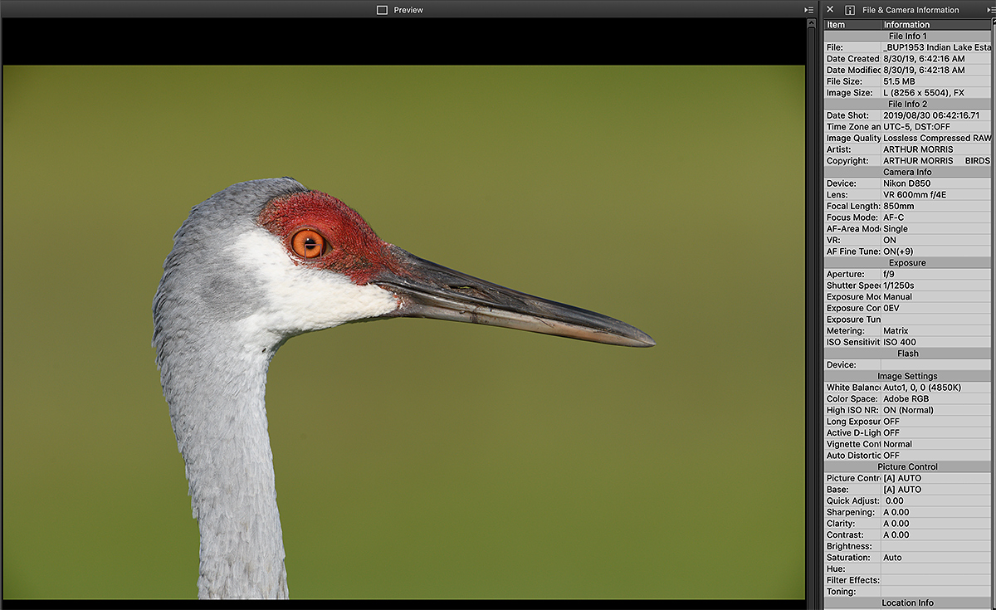The width and height of the screenshot is (996, 610).
Task: Select the Image Quality value Lossless Compressed RAW
Action: pos(937,138)
